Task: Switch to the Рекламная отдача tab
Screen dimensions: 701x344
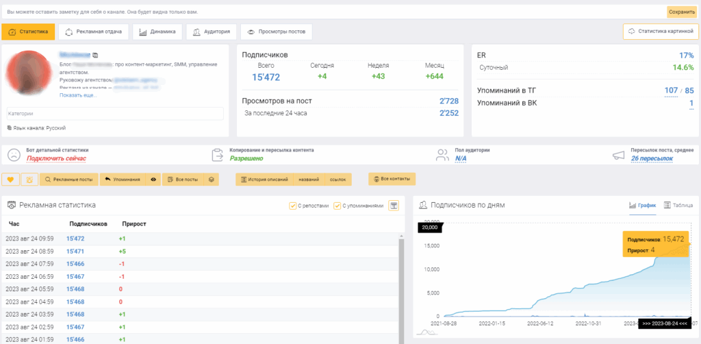Action: pyautogui.click(x=93, y=32)
